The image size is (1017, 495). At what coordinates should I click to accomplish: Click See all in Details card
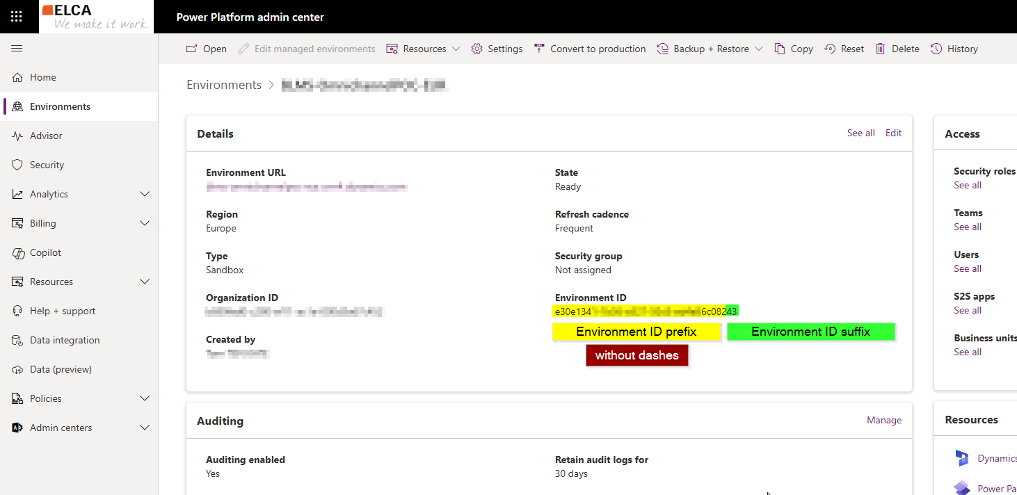[x=861, y=133]
